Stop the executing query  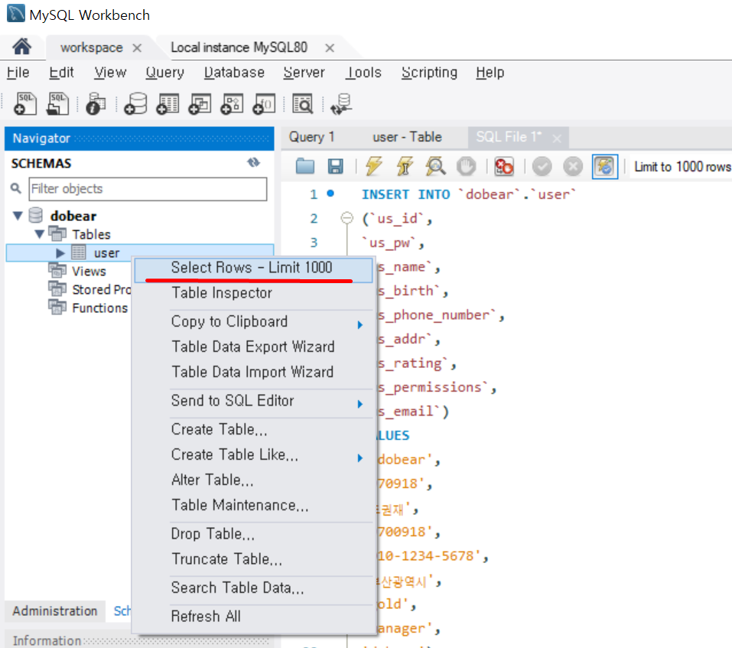coord(466,166)
